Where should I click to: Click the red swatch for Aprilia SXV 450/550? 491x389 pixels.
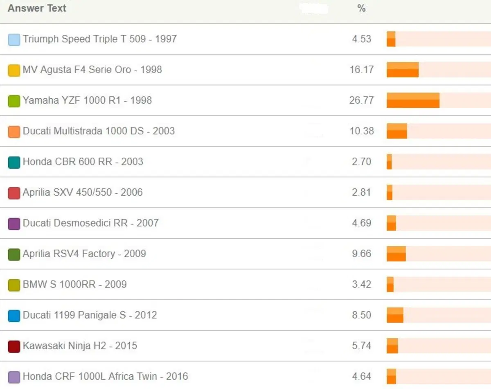point(14,193)
